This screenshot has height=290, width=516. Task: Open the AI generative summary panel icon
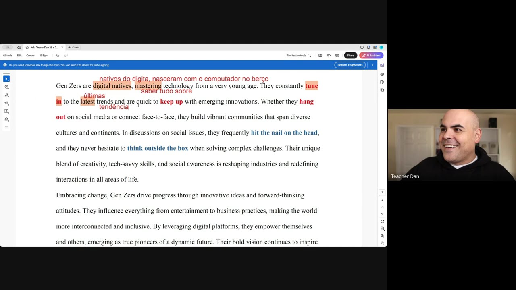point(382,65)
